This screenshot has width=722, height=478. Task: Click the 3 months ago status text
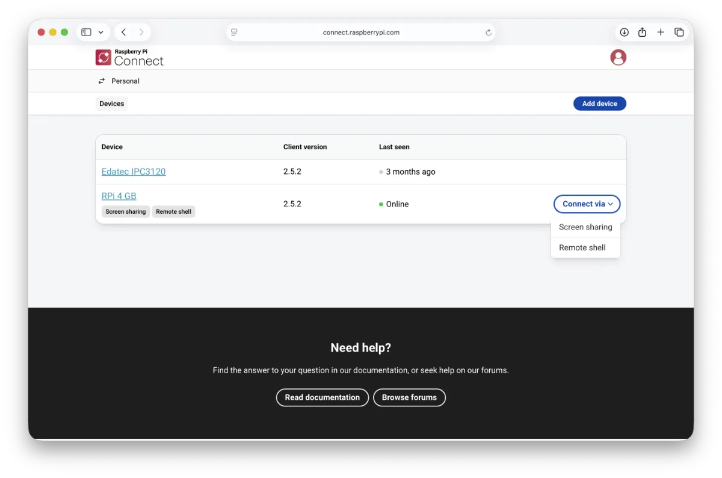410,172
